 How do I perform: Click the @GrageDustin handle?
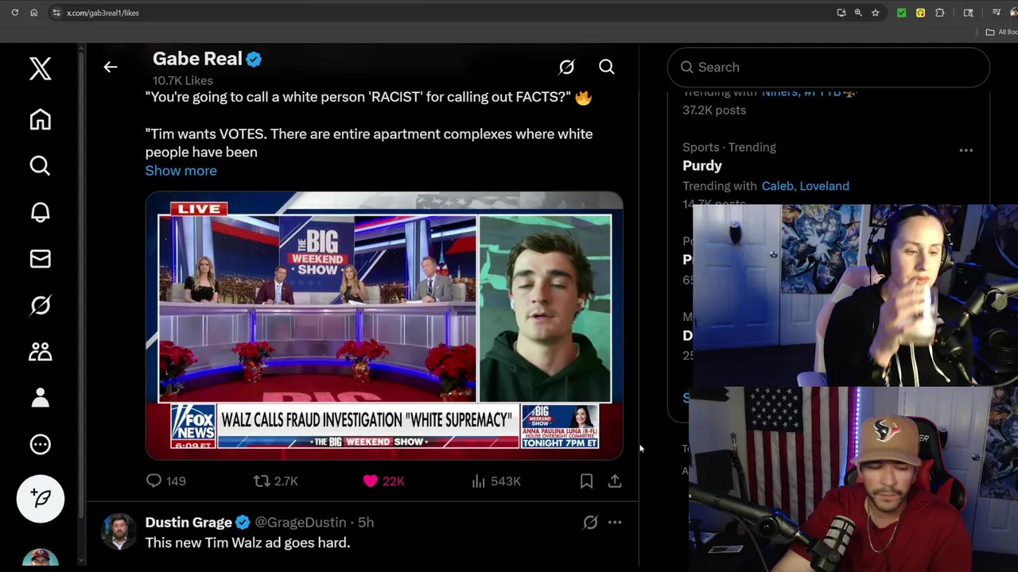pos(301,522)
